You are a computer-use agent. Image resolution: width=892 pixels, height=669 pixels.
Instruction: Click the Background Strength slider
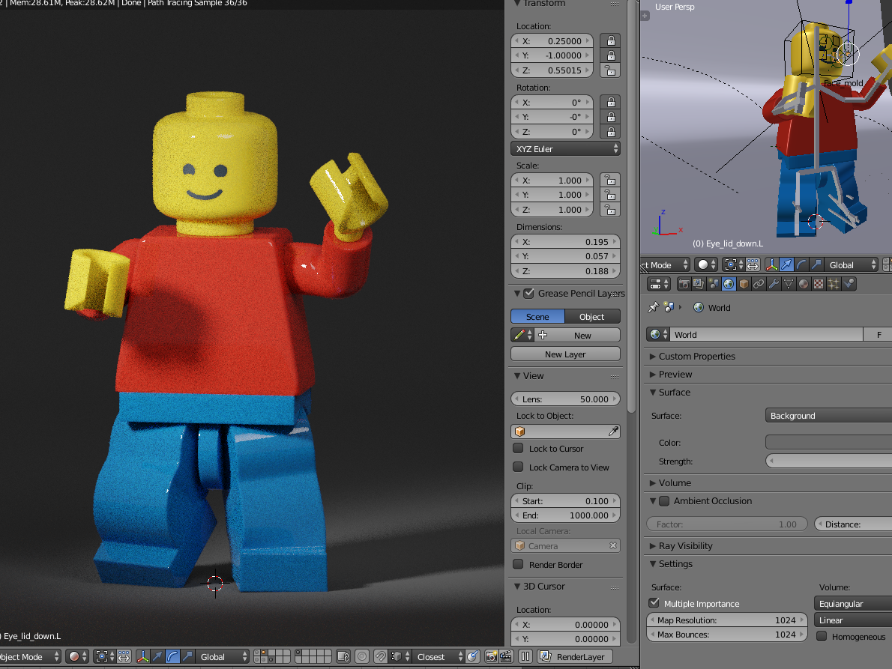click(828, 461)
